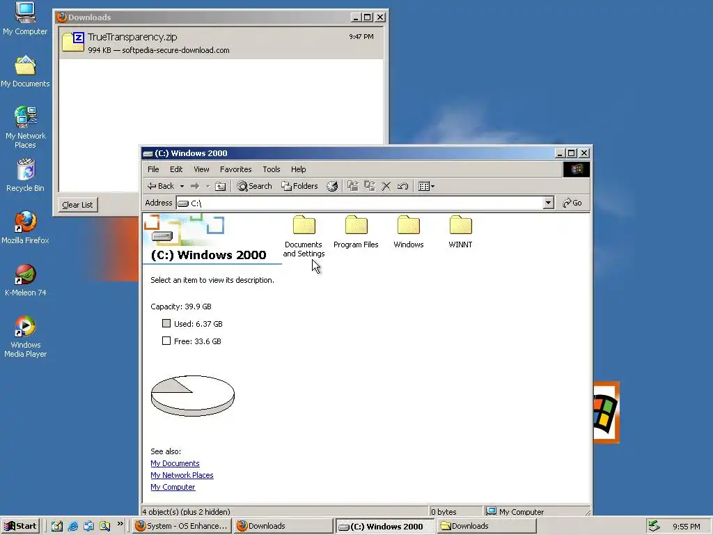Image resolution: width=713 pixels, height=535 pixels.
Task: Click the Copy To toolbar icon
Action: (x=370, y=186)
